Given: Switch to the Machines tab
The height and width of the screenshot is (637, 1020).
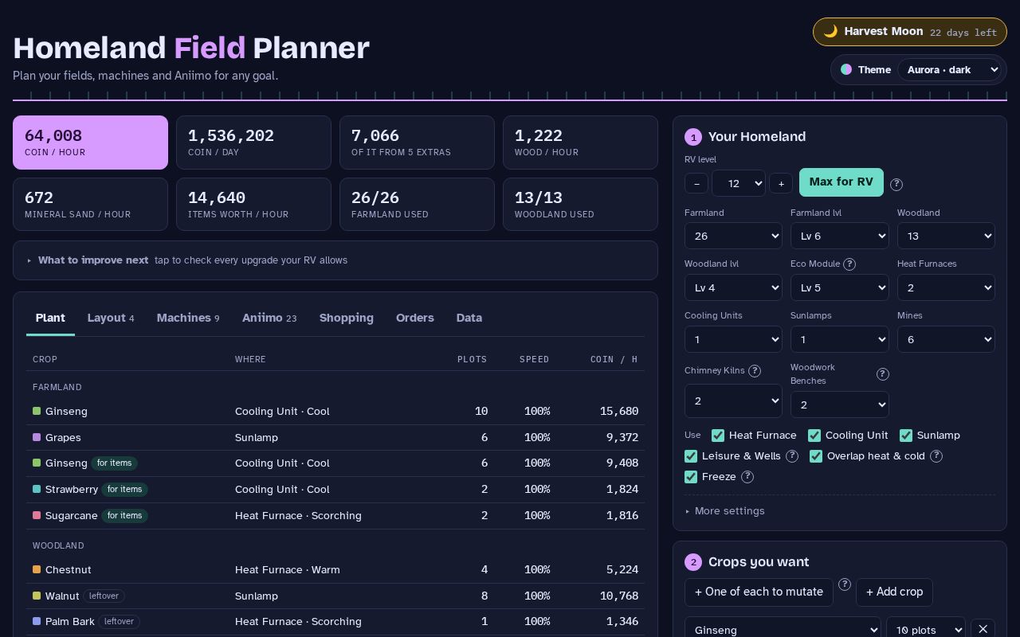Looking at the screenshot, I should coord(188,318).
